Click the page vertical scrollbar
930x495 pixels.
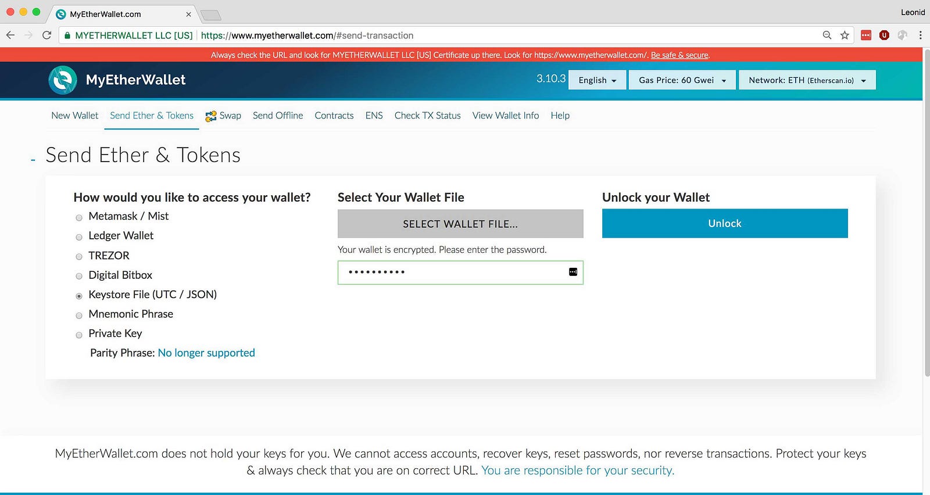pyautogui.click(x=926, y=213)
